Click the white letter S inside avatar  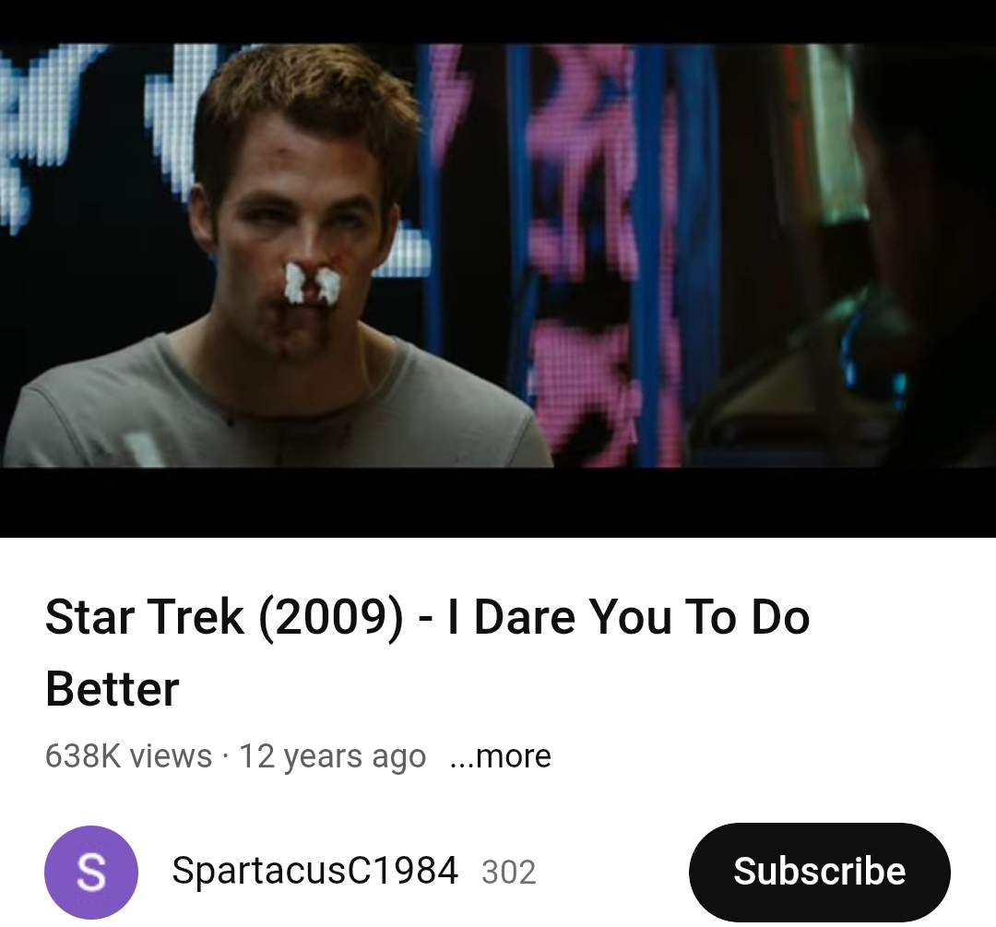pyautogui.click(x=90, y=872)
